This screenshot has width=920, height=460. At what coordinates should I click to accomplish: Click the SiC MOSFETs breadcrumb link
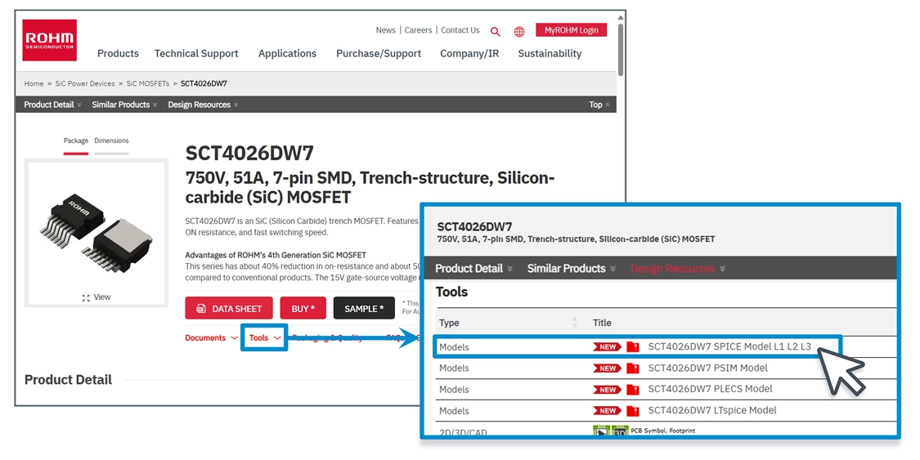[x=148, y=83]
